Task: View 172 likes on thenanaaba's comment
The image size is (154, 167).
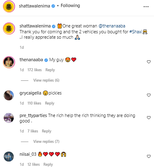Action: pos(35,70)
